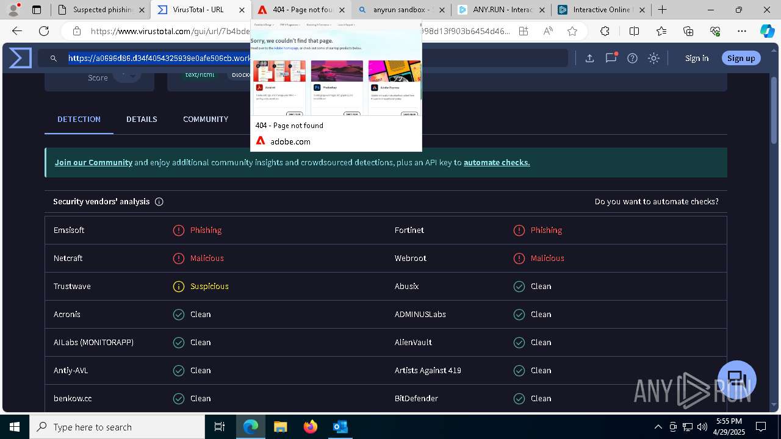
Task: Click BitDefender Clean checkmark icon
Action: 519,399
